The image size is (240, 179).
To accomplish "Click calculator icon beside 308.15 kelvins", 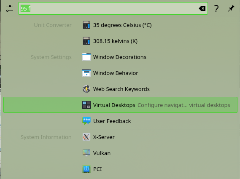I will pos(86,41).
